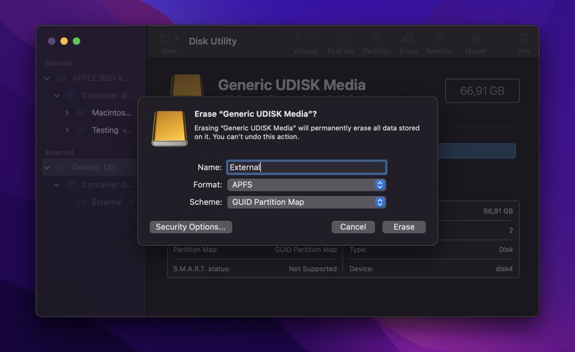Image resolution: width=575 pixels, height=352 pixels.
Task: Click the yellow minimize window button
Action: pyautogui.click(x=64, y=41)
